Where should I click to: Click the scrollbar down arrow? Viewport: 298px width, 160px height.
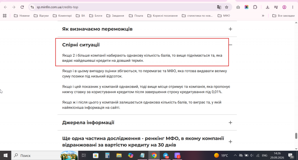(296, 149)
